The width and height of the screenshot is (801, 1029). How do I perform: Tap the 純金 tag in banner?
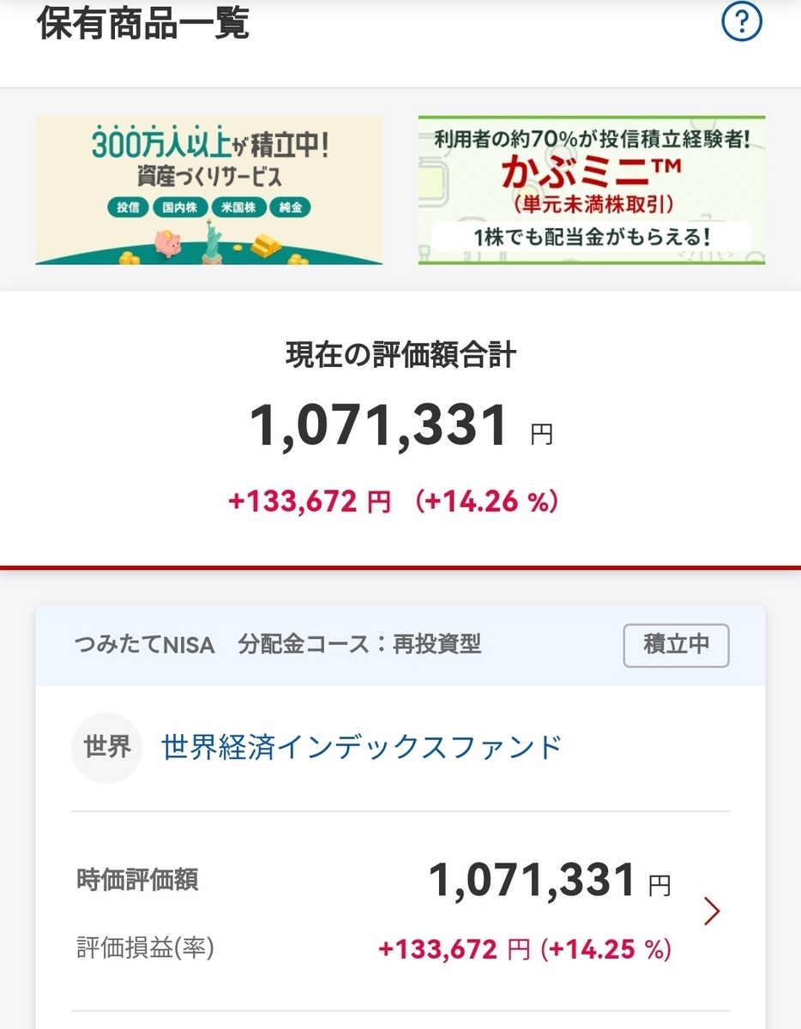click(290, 208)
